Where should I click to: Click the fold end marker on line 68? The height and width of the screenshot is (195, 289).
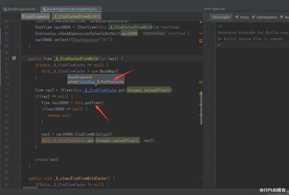pos(20,46)
